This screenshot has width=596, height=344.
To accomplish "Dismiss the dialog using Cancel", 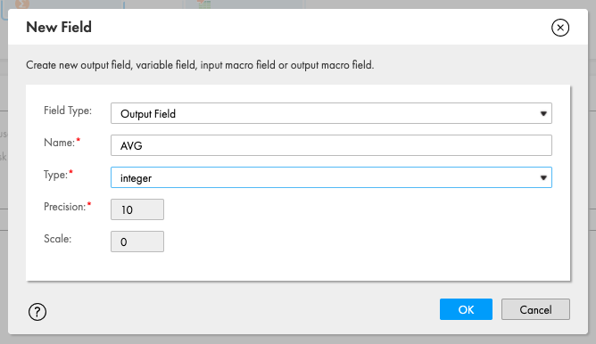I will coord(535,309).
